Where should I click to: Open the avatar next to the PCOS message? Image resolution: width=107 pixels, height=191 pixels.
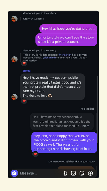15,97
